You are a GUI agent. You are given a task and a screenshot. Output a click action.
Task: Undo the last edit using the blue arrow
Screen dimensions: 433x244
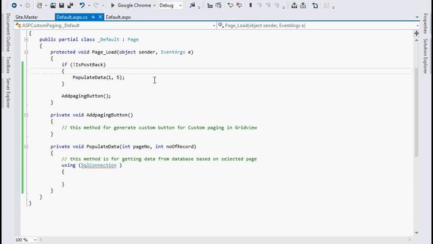coord(83,5)
